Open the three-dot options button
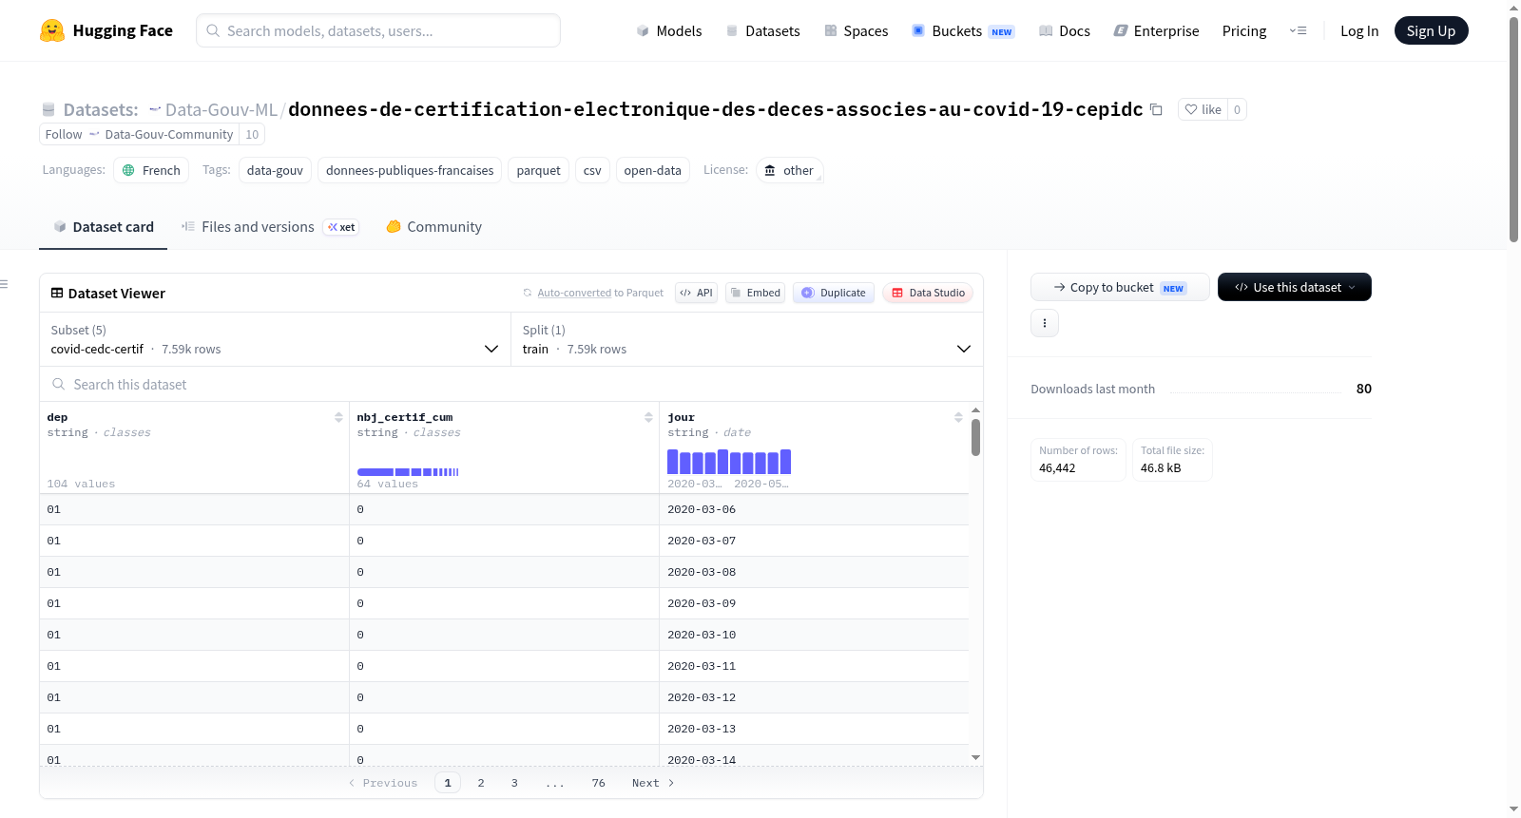 click(1045, 323)
